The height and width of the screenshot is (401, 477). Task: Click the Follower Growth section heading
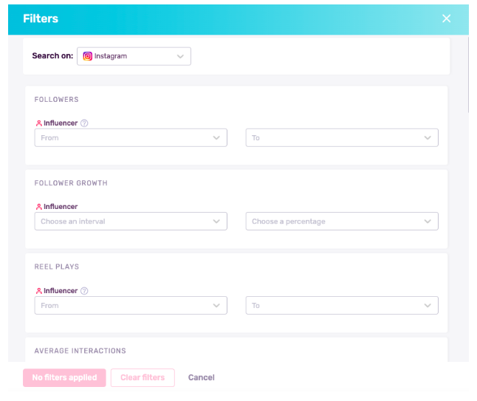[71, 183]
